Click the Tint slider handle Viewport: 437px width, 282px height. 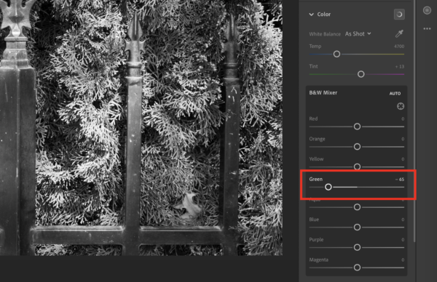361,74
